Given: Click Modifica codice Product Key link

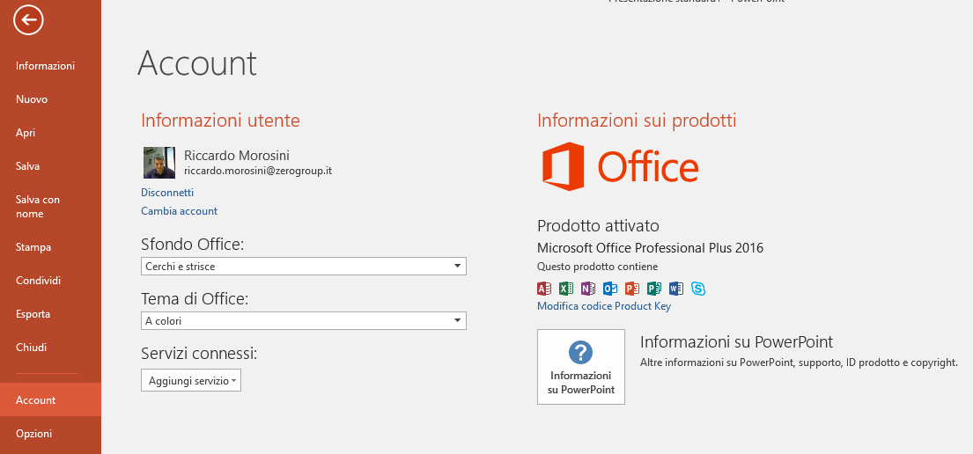Looking at the screenshot, I should tap(604, 306).
